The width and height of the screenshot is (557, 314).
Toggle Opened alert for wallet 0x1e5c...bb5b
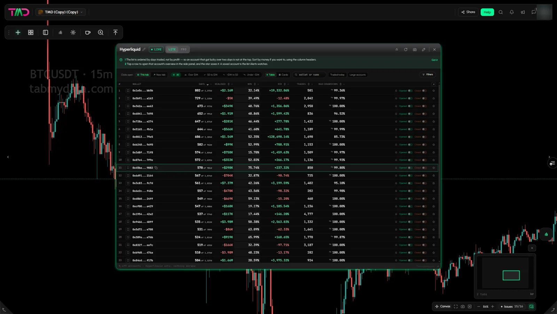click(x=410, y=91)
